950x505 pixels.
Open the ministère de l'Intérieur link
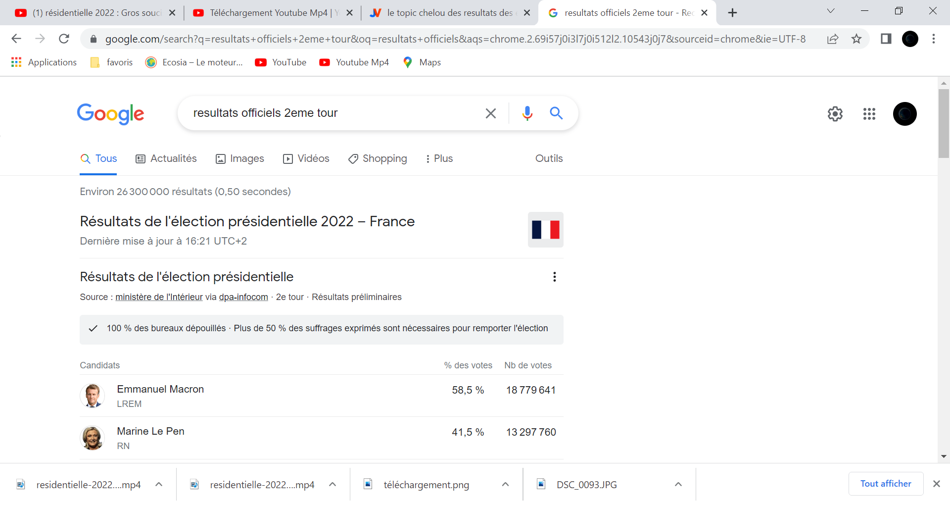coord(159,297)
